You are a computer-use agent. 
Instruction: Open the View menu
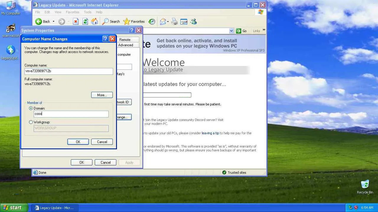[58, 12]
